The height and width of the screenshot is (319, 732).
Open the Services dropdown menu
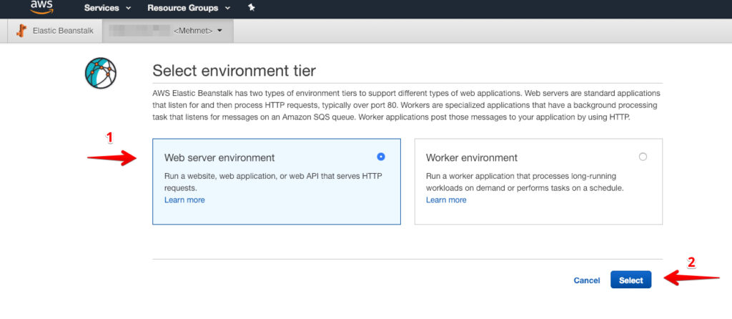(x=107, y=8)
